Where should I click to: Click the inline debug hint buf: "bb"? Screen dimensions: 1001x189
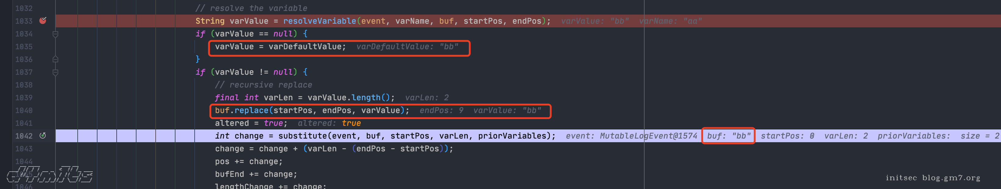coord(729,136)
